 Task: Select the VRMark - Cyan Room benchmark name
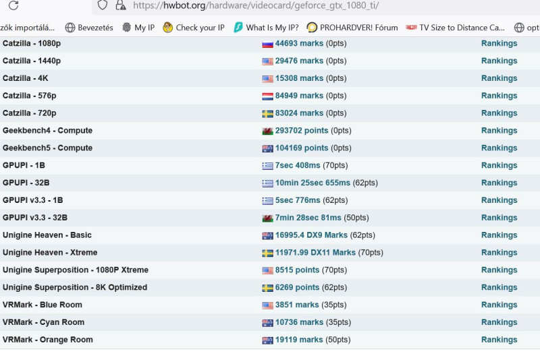point(43,322)
